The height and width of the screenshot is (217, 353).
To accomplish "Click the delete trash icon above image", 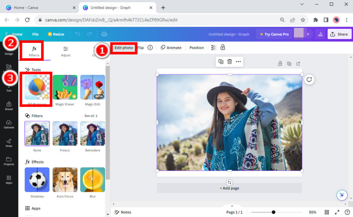I will click(x=230, y=62).
